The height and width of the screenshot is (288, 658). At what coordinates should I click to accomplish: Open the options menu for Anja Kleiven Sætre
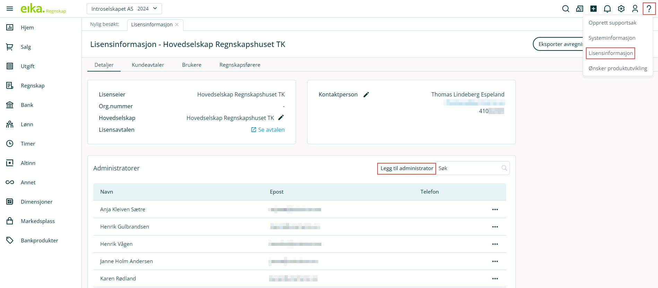pyautogui.click(x=495, y=210)
